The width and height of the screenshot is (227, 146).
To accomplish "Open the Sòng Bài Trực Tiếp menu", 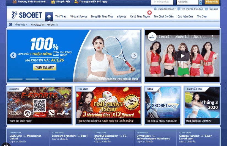I will (x=102, y=16).
